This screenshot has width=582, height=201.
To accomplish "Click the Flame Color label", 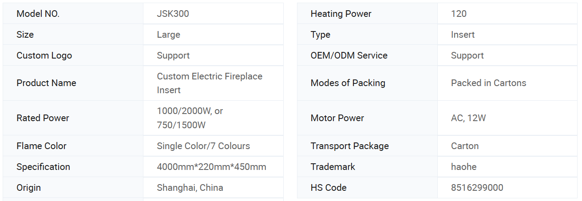I will tap(41, 146).
